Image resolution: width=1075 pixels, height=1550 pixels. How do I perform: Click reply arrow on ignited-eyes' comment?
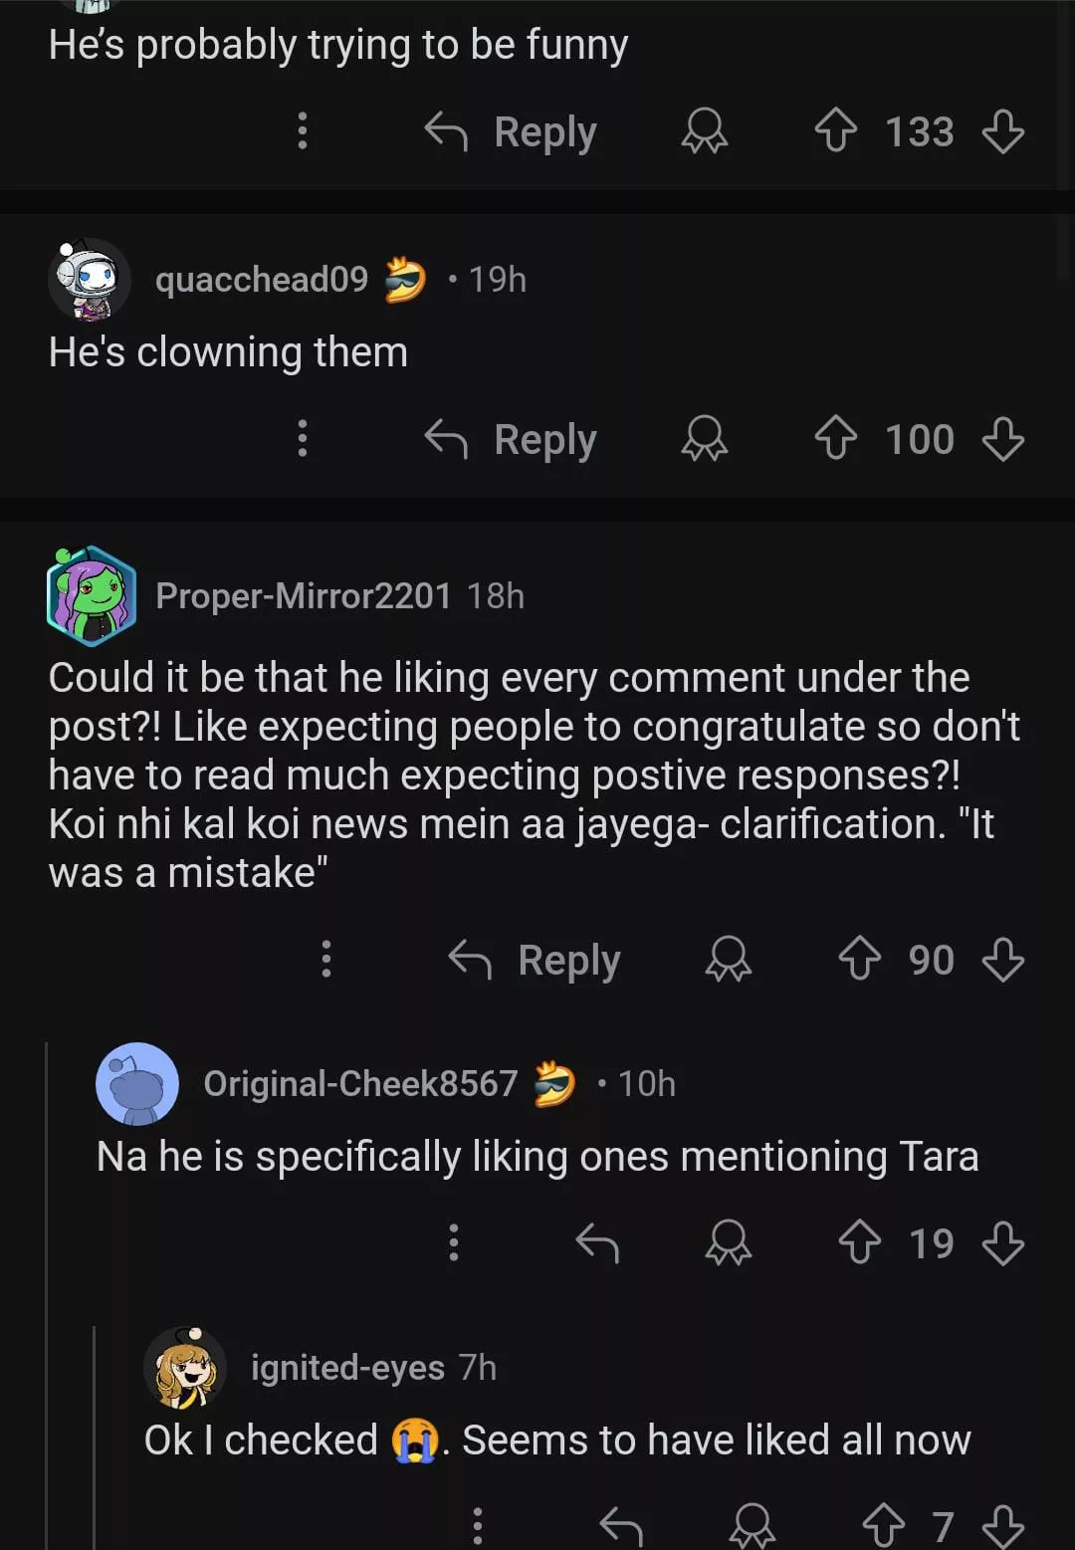coord(621,1525)
